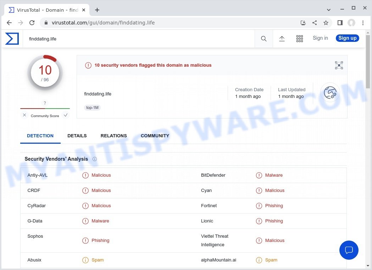Select the VirusTotal browser tab
The width and height of the screenshot is (372, 270).
pyautogui.click(x=47, y=10)
